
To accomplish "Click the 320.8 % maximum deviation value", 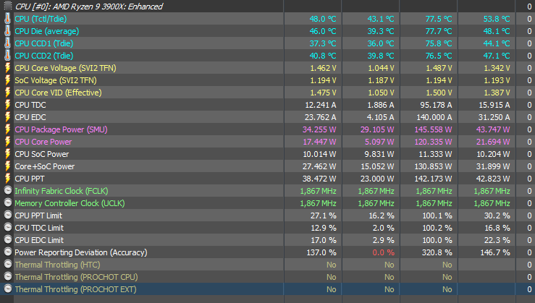I will [438, 252].
